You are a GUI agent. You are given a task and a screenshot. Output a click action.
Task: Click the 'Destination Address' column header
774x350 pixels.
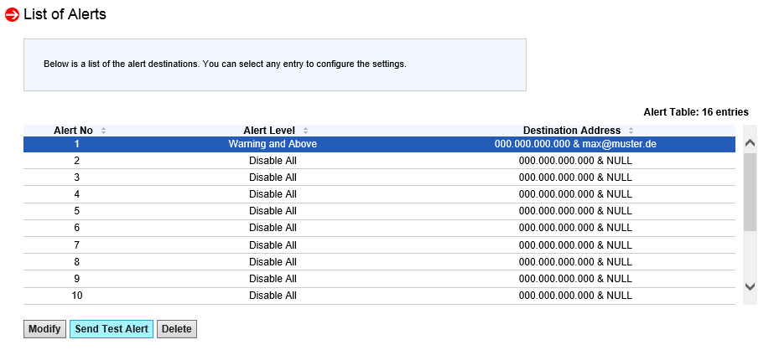coord(572,131)
